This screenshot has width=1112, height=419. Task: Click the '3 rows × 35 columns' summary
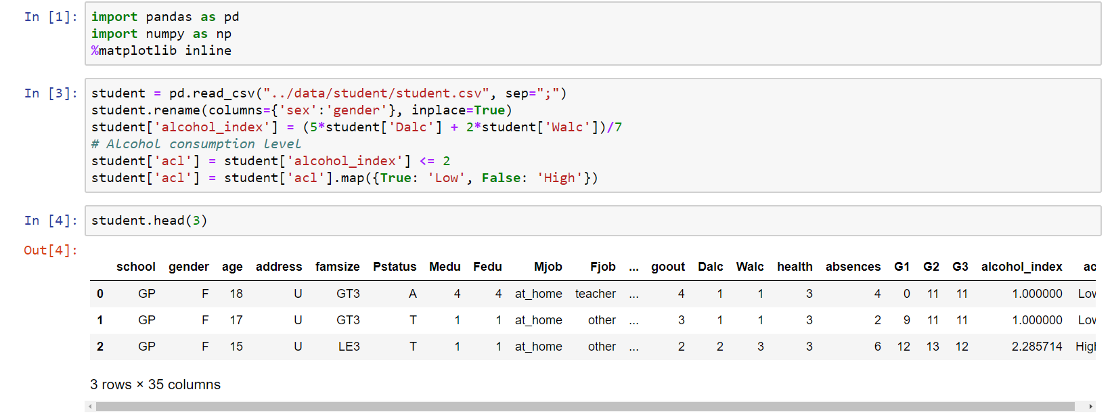click(156, 384)
